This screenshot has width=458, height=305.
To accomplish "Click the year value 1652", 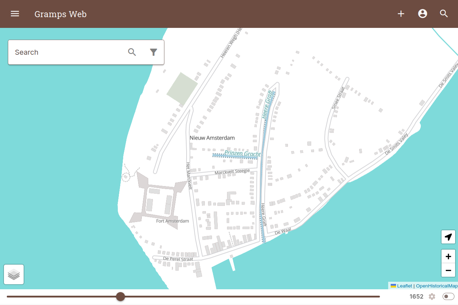I will [x=416, y=296].
